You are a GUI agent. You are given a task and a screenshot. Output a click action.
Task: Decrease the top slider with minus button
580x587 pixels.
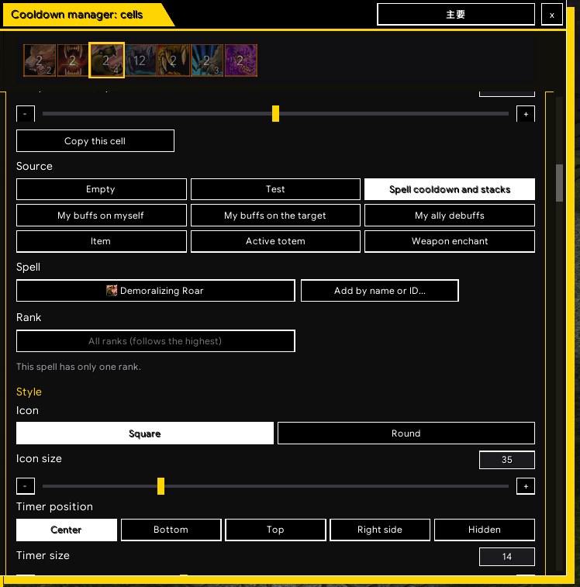pos(26,114)
